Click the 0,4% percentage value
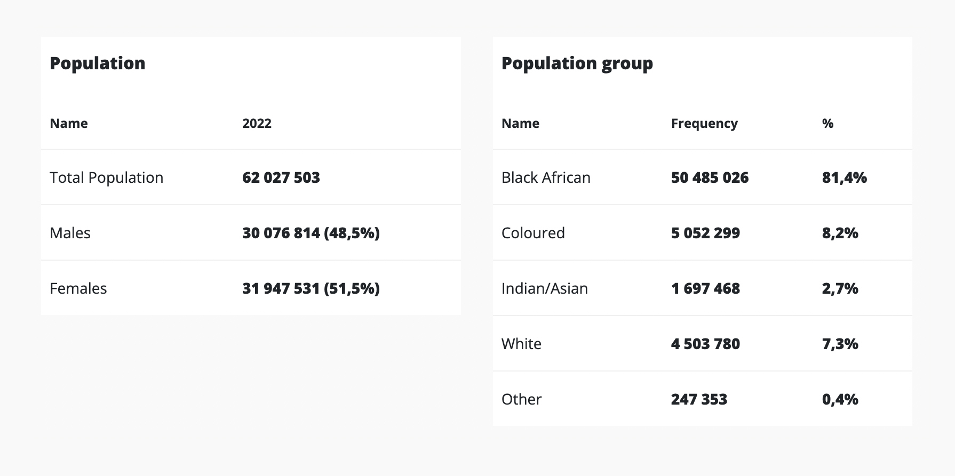Image resolution: width=955 pixels, height=476 pixels. point(840,399)
